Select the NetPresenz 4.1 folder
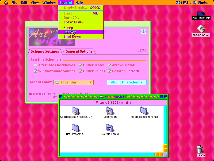The width and height of the screenshot is (214, 161). click(x=75, y=128)
